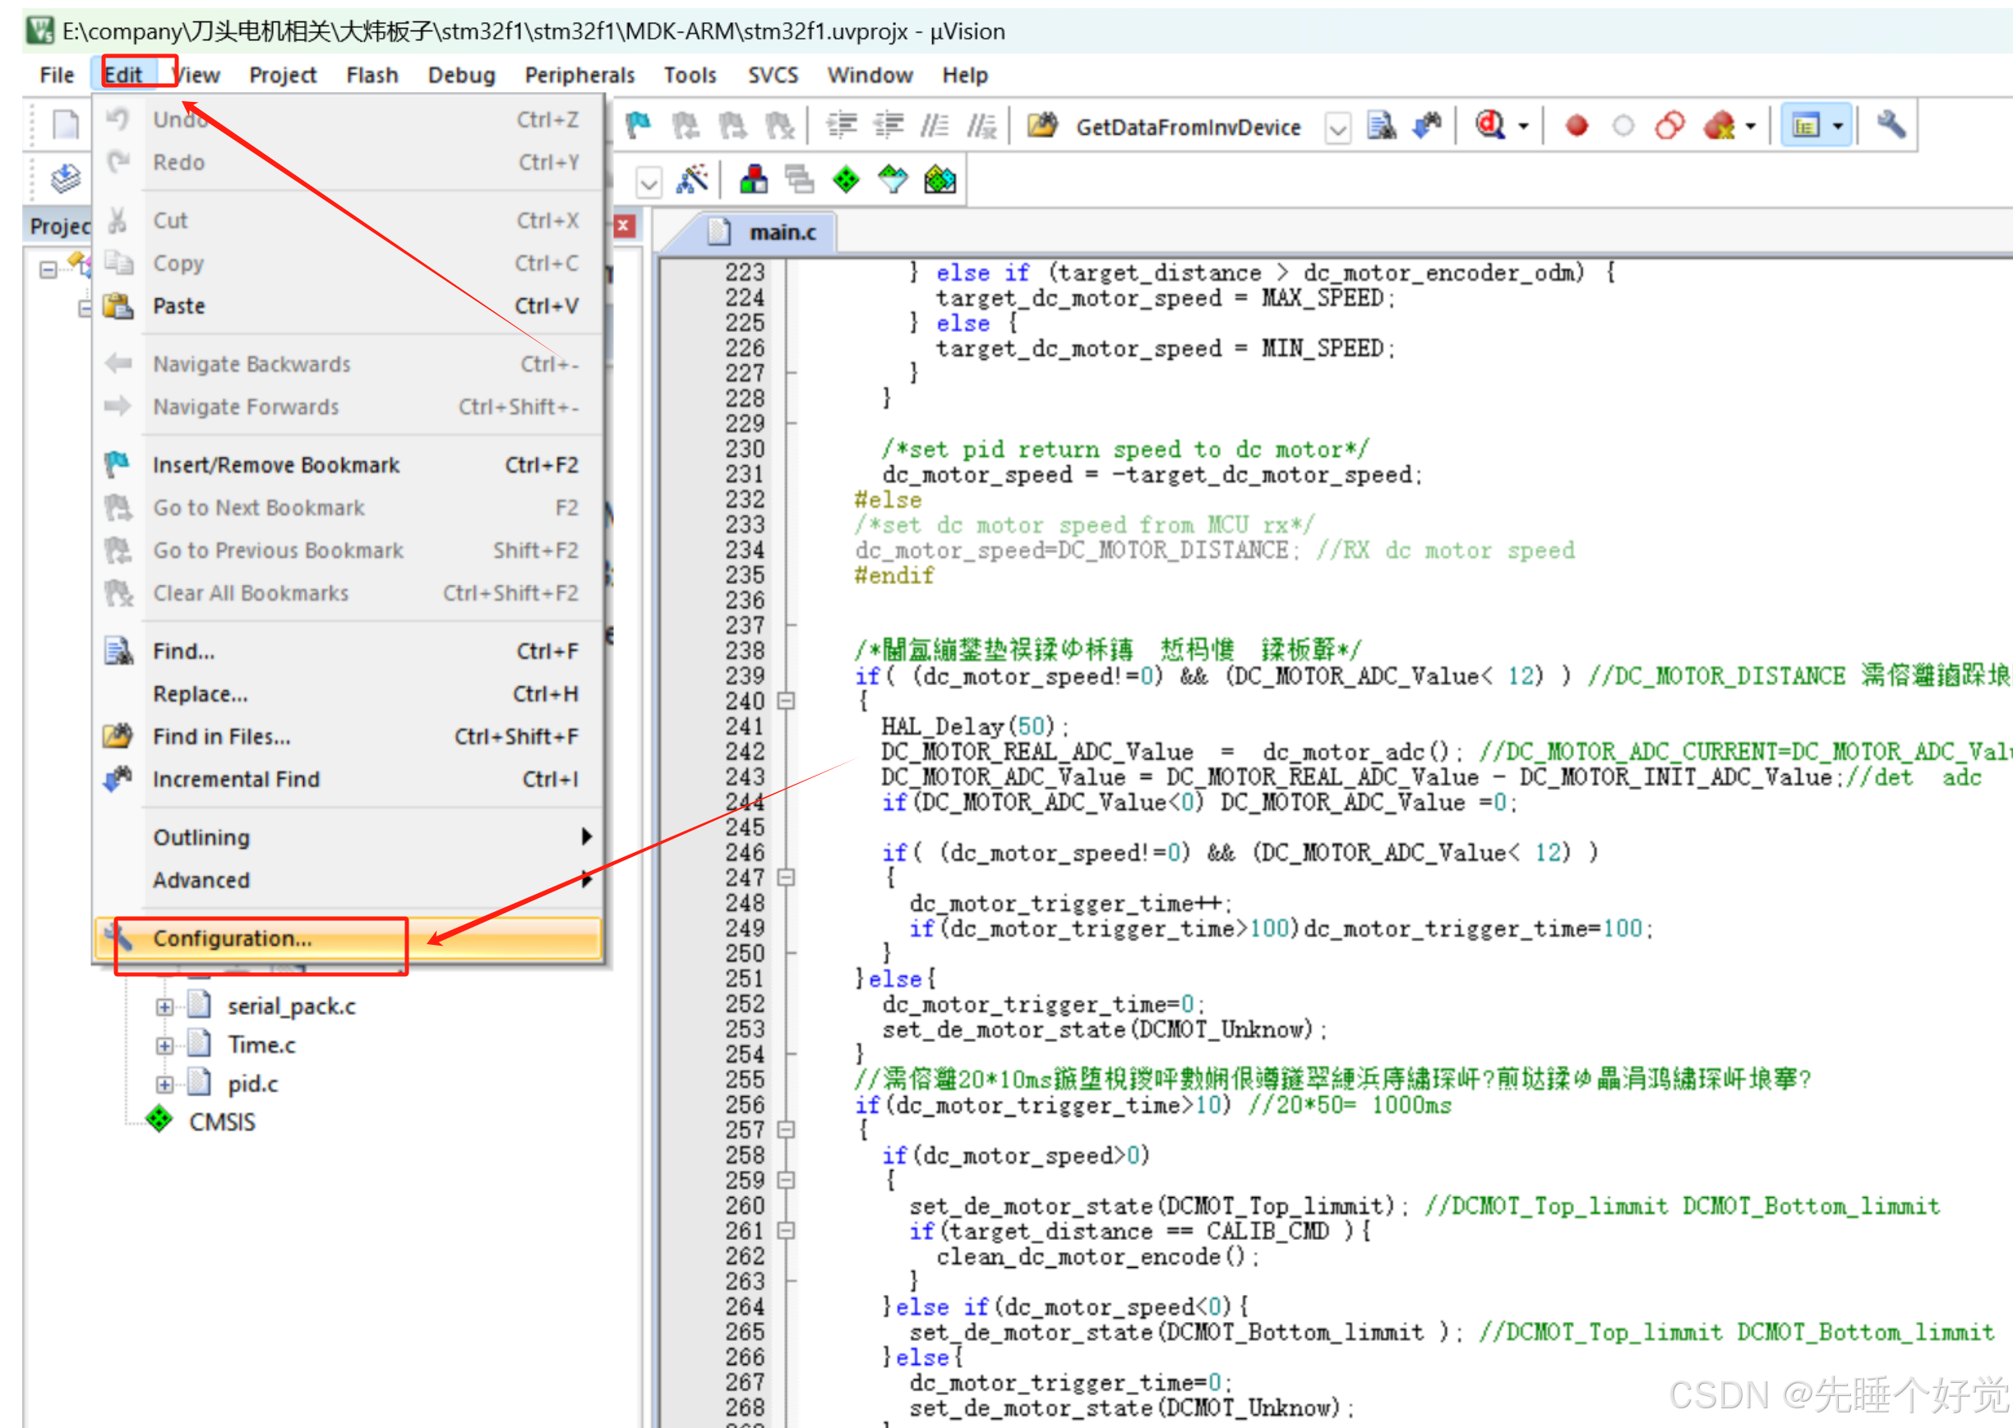Image resolution: width=2013 pixels, height=1428 pixels.
Task: Open Manage Project Items blocks icon
Action: 754,180
